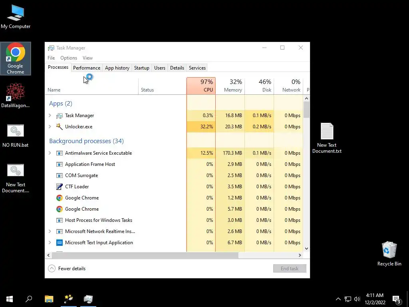Open the notification center icon

click(x=397, y=299)
